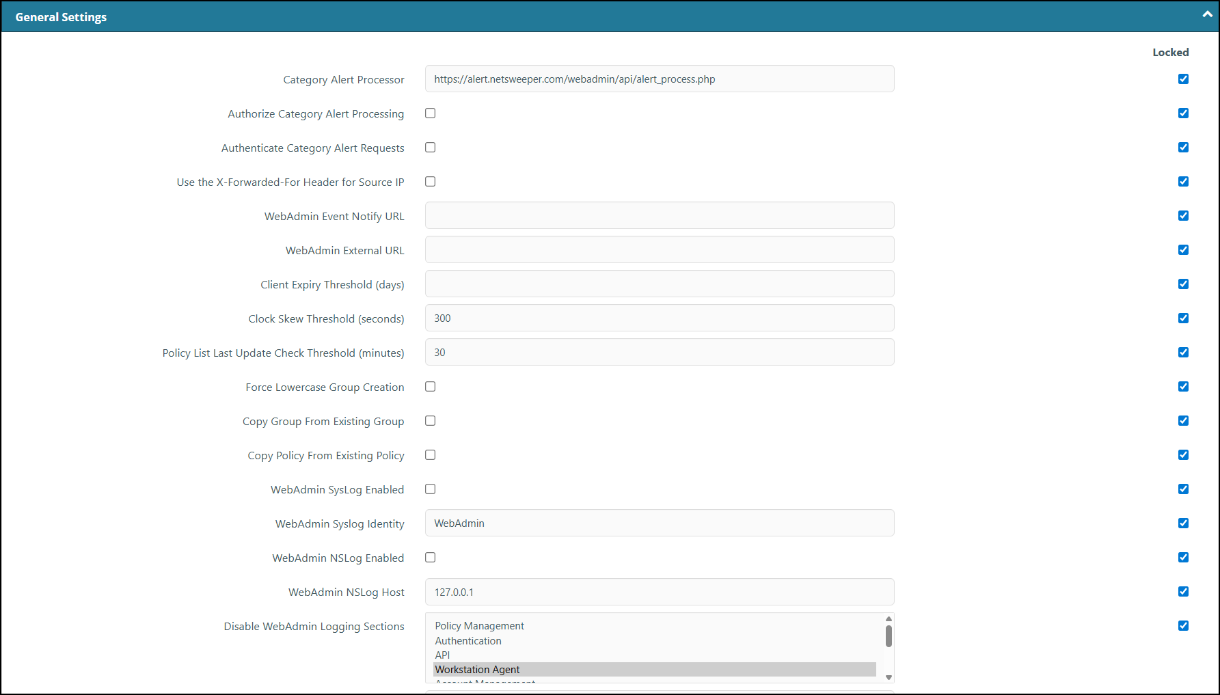This screenshot has height=695, width=1220.
Task: Toggle WebAdmin NSLog Enabled checkbox
Action: pyautogui.click(x=431, y=558)
